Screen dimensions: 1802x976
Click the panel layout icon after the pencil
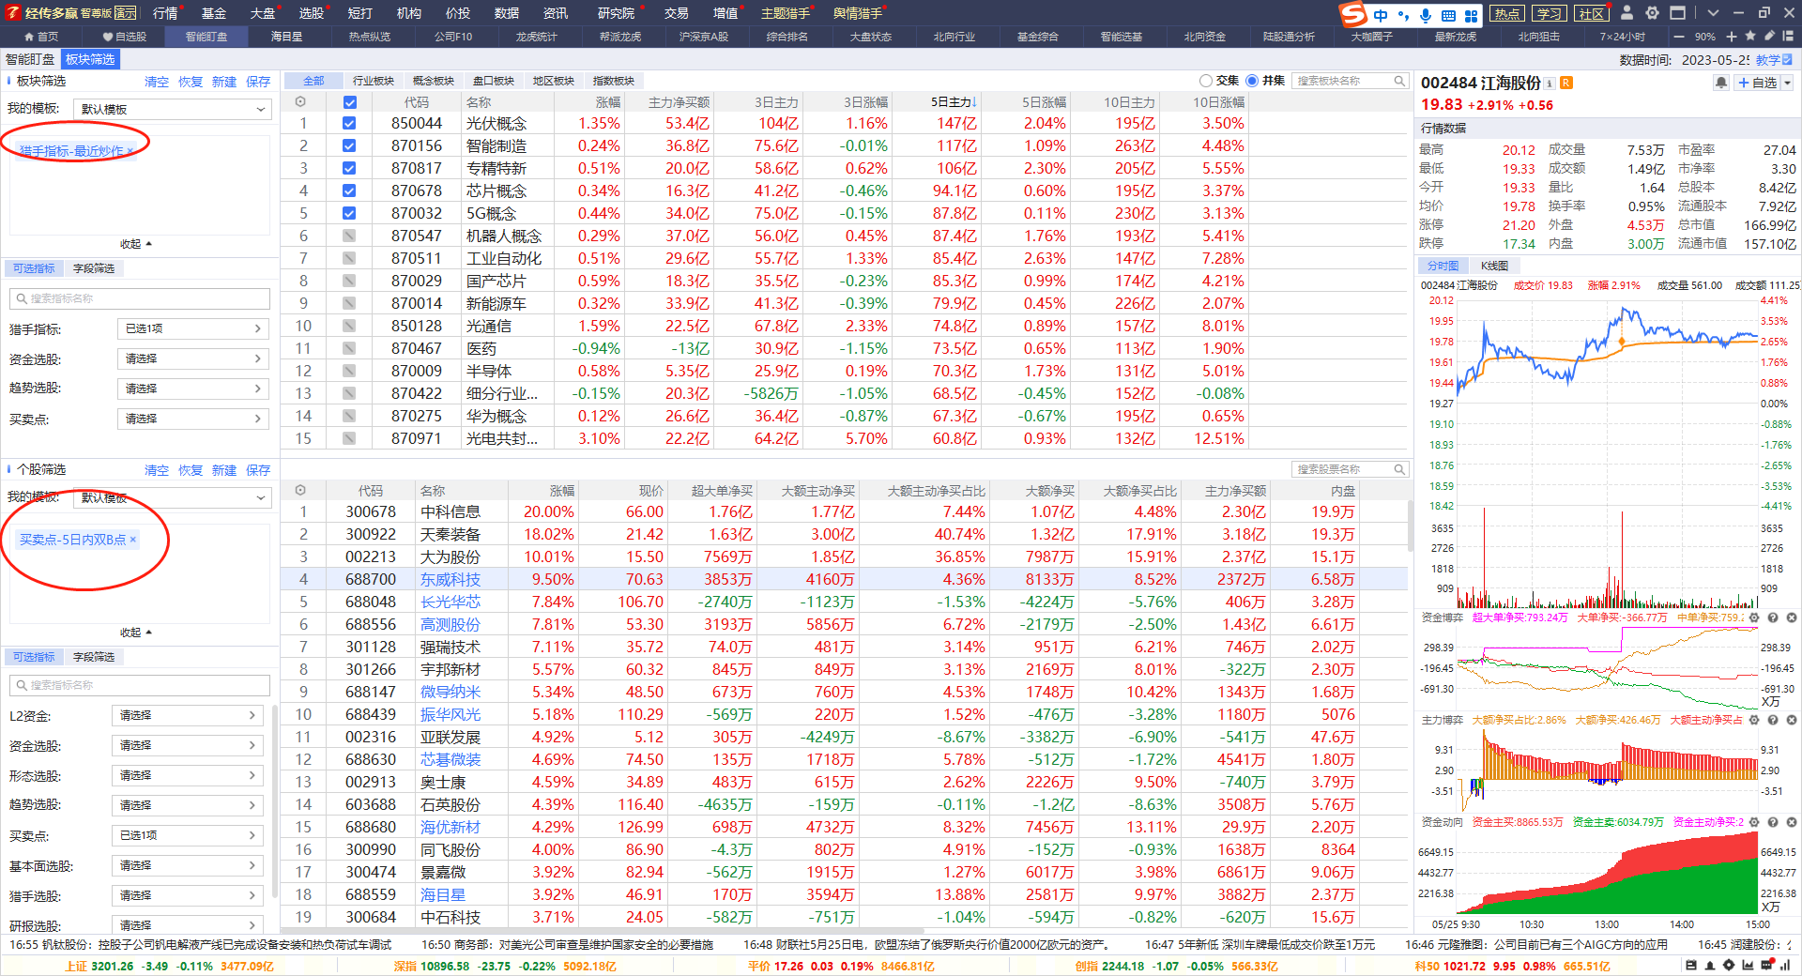click(1789, 37)
